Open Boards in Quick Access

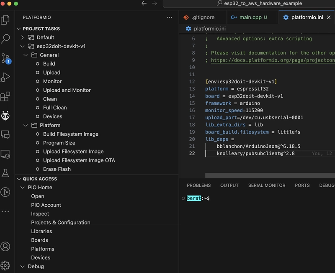[39, 240]
